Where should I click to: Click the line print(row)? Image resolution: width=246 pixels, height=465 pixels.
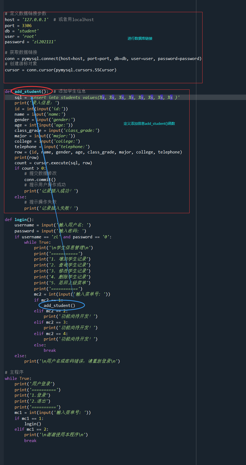pyautogui.click(x=27, y=158)
